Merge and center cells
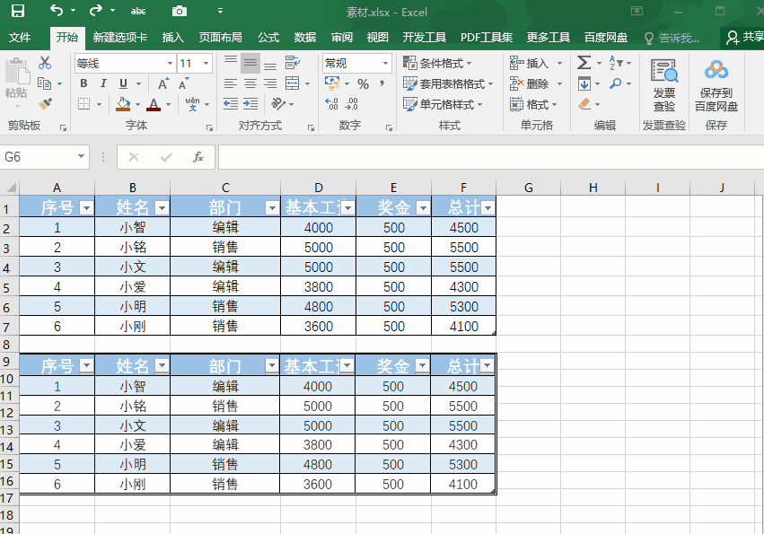The width and height of the screenshot is (764, 534). pos(293,83)
